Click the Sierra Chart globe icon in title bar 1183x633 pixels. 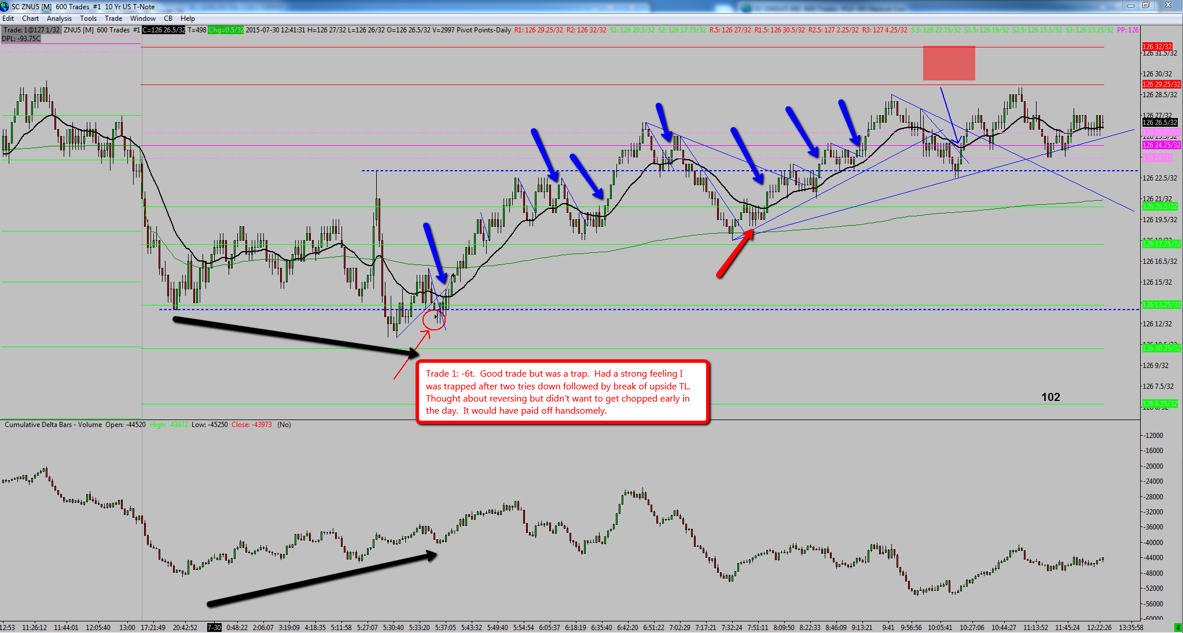[5, 6]
